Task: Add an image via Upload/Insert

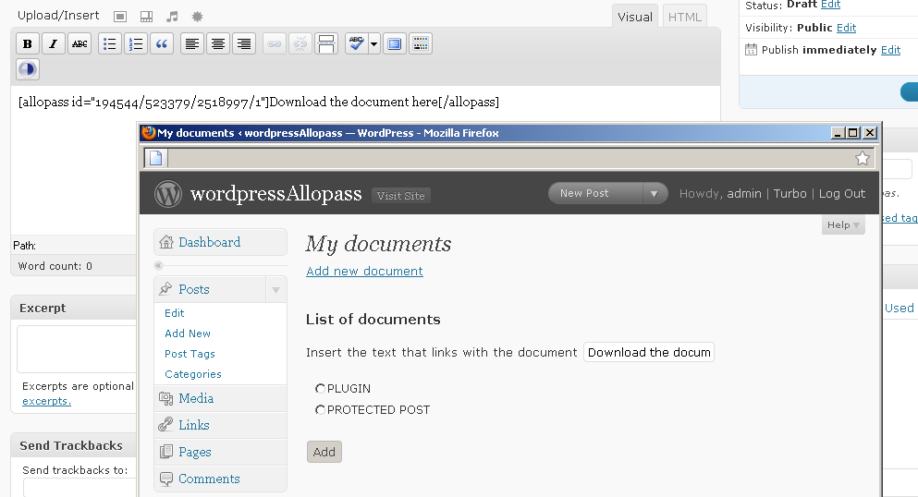Action: (120, 17)
